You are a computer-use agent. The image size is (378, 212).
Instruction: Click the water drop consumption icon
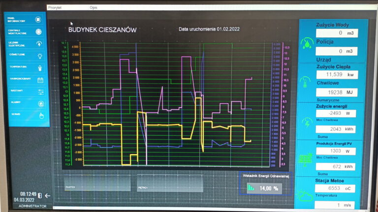point(307,43)
